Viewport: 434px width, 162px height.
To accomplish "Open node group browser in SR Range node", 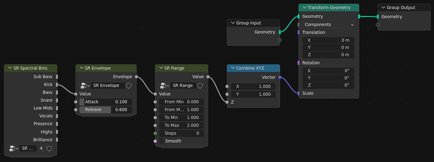I will (165, 85).
